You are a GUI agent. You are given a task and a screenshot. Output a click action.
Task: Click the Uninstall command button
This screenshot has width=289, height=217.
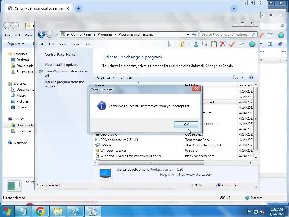tap(127, 77)
